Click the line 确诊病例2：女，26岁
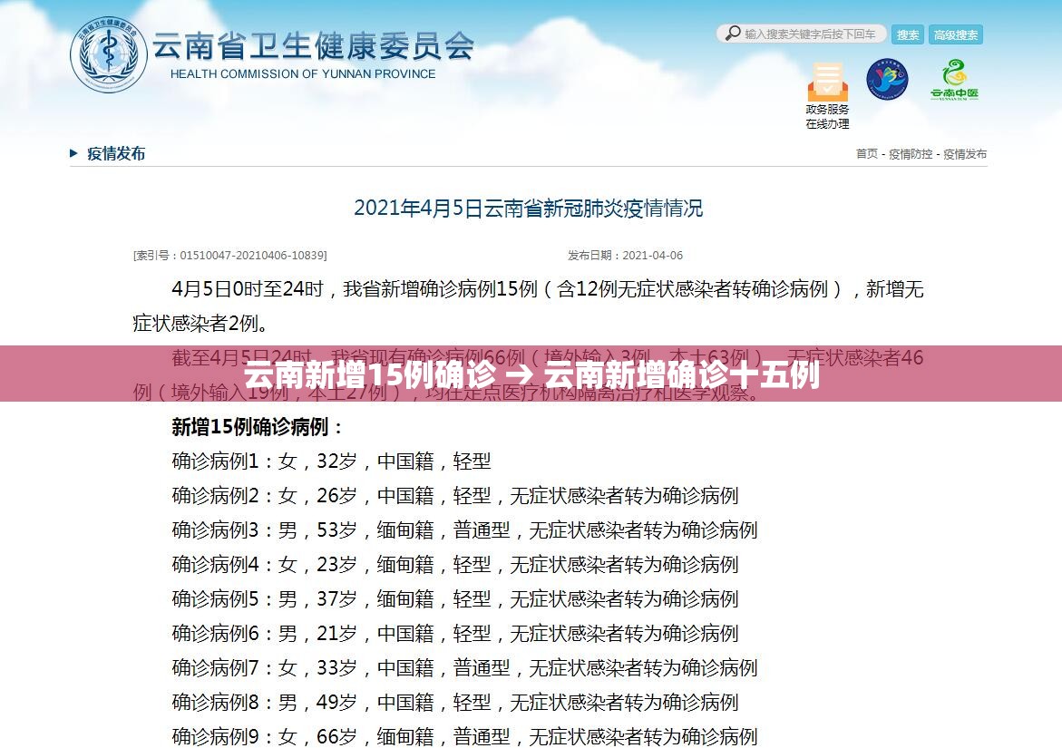Image resolution: width=1062 pixels, height=748 pixels. pos(455,496)
